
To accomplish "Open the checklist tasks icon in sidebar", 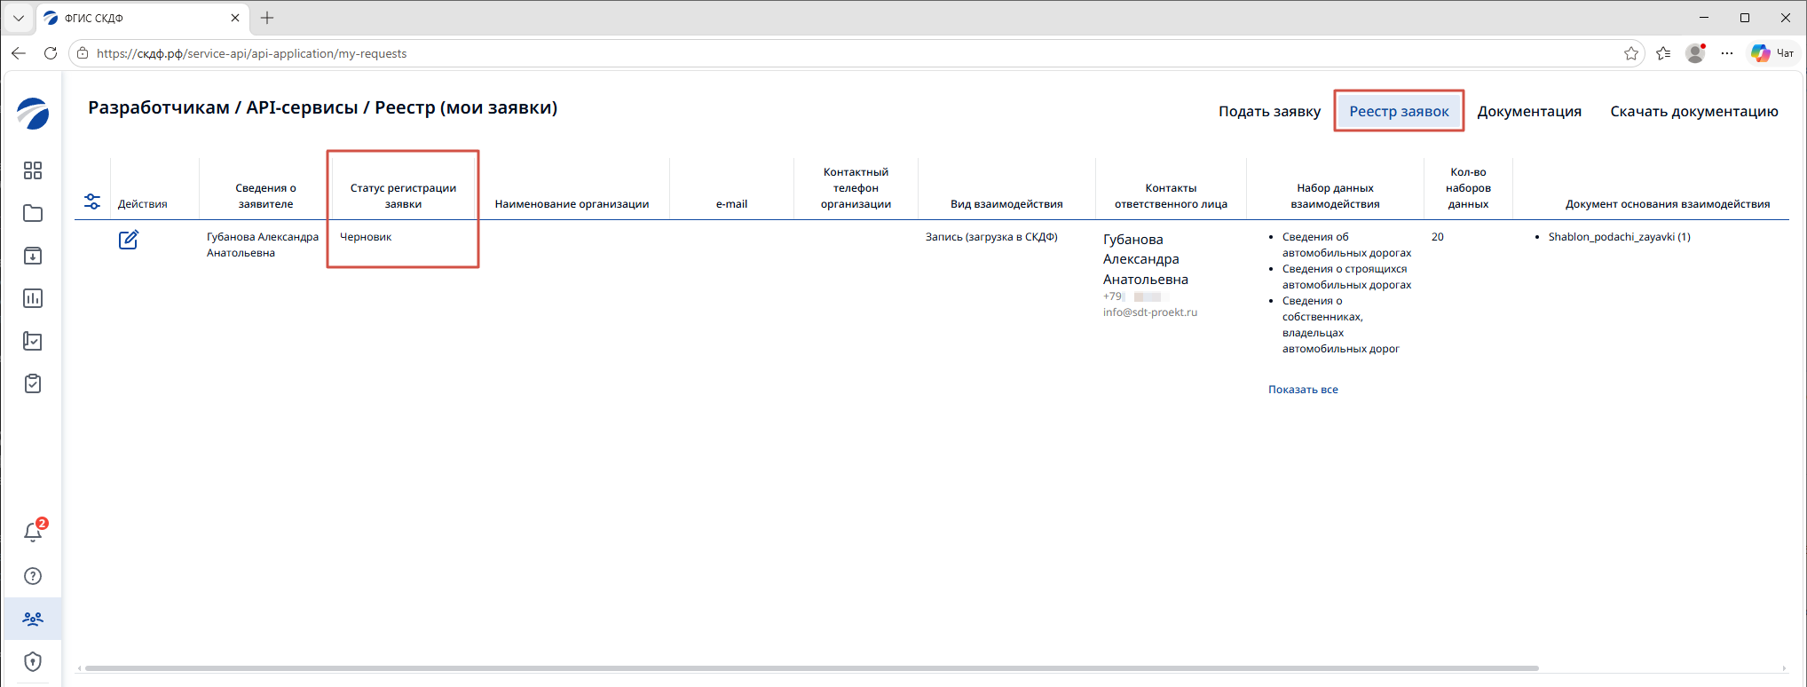I will (33, 341).
